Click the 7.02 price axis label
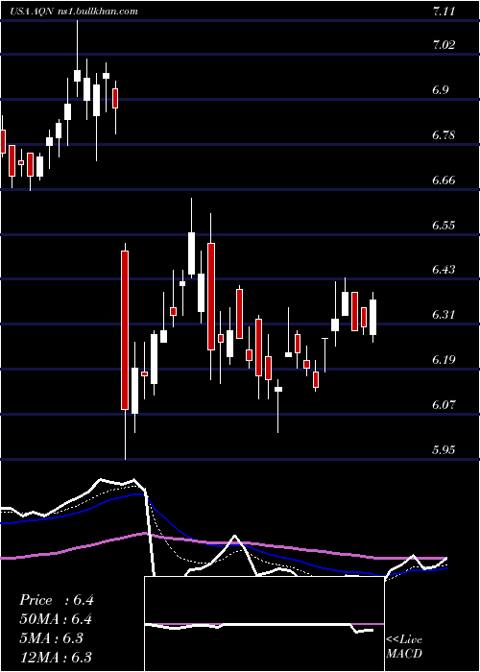Viewport: 480px width, 672px height. [x=444, y=45]
